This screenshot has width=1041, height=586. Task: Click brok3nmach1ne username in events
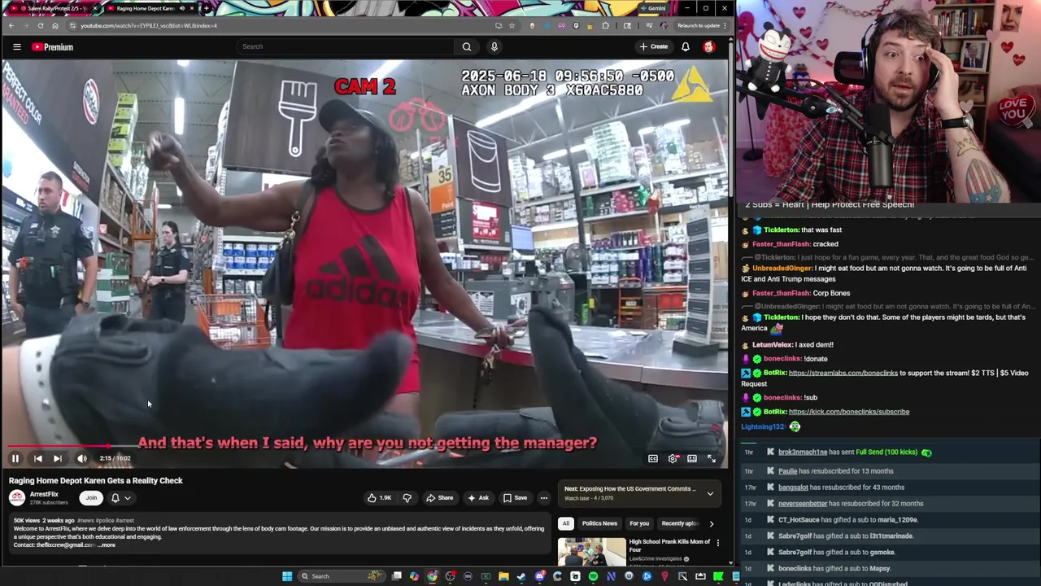click(x=803, y=452)
